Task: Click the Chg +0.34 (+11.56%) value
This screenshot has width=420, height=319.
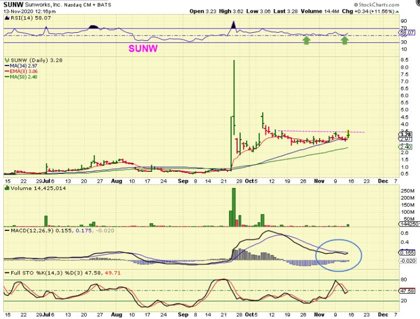Action: coord(368,11)
